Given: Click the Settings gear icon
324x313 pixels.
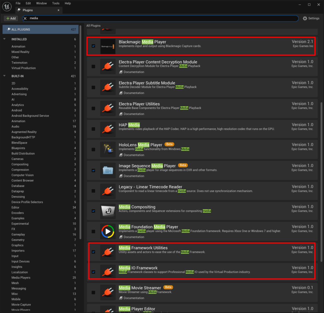Looking at the screenshot, I should coord(305,18).
